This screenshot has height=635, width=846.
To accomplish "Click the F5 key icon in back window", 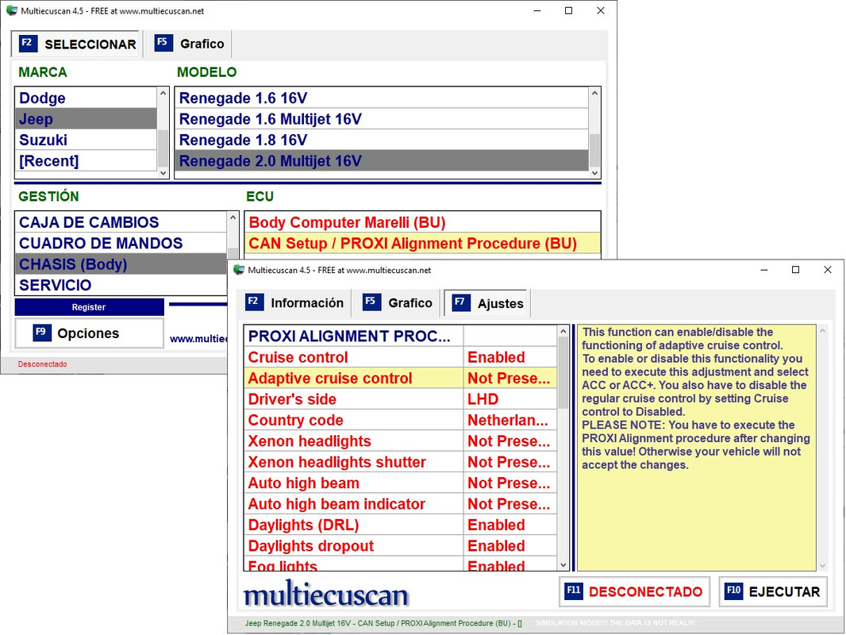I will [163, 43].
